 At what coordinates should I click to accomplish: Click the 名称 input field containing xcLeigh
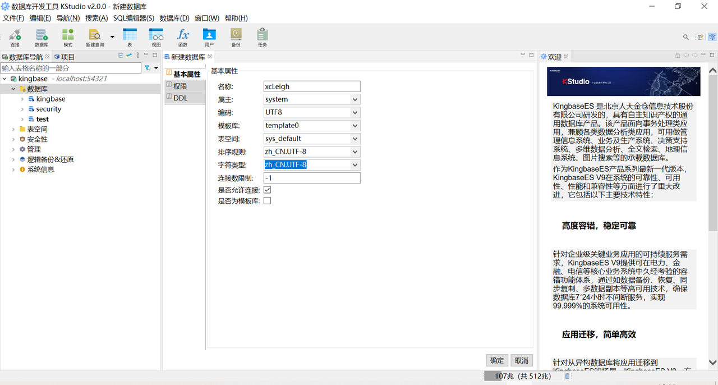tap(312, 86)
